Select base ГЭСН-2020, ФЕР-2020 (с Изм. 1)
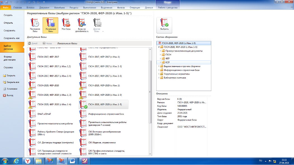This screenshot has height=165, width=294. coord(104,85)
